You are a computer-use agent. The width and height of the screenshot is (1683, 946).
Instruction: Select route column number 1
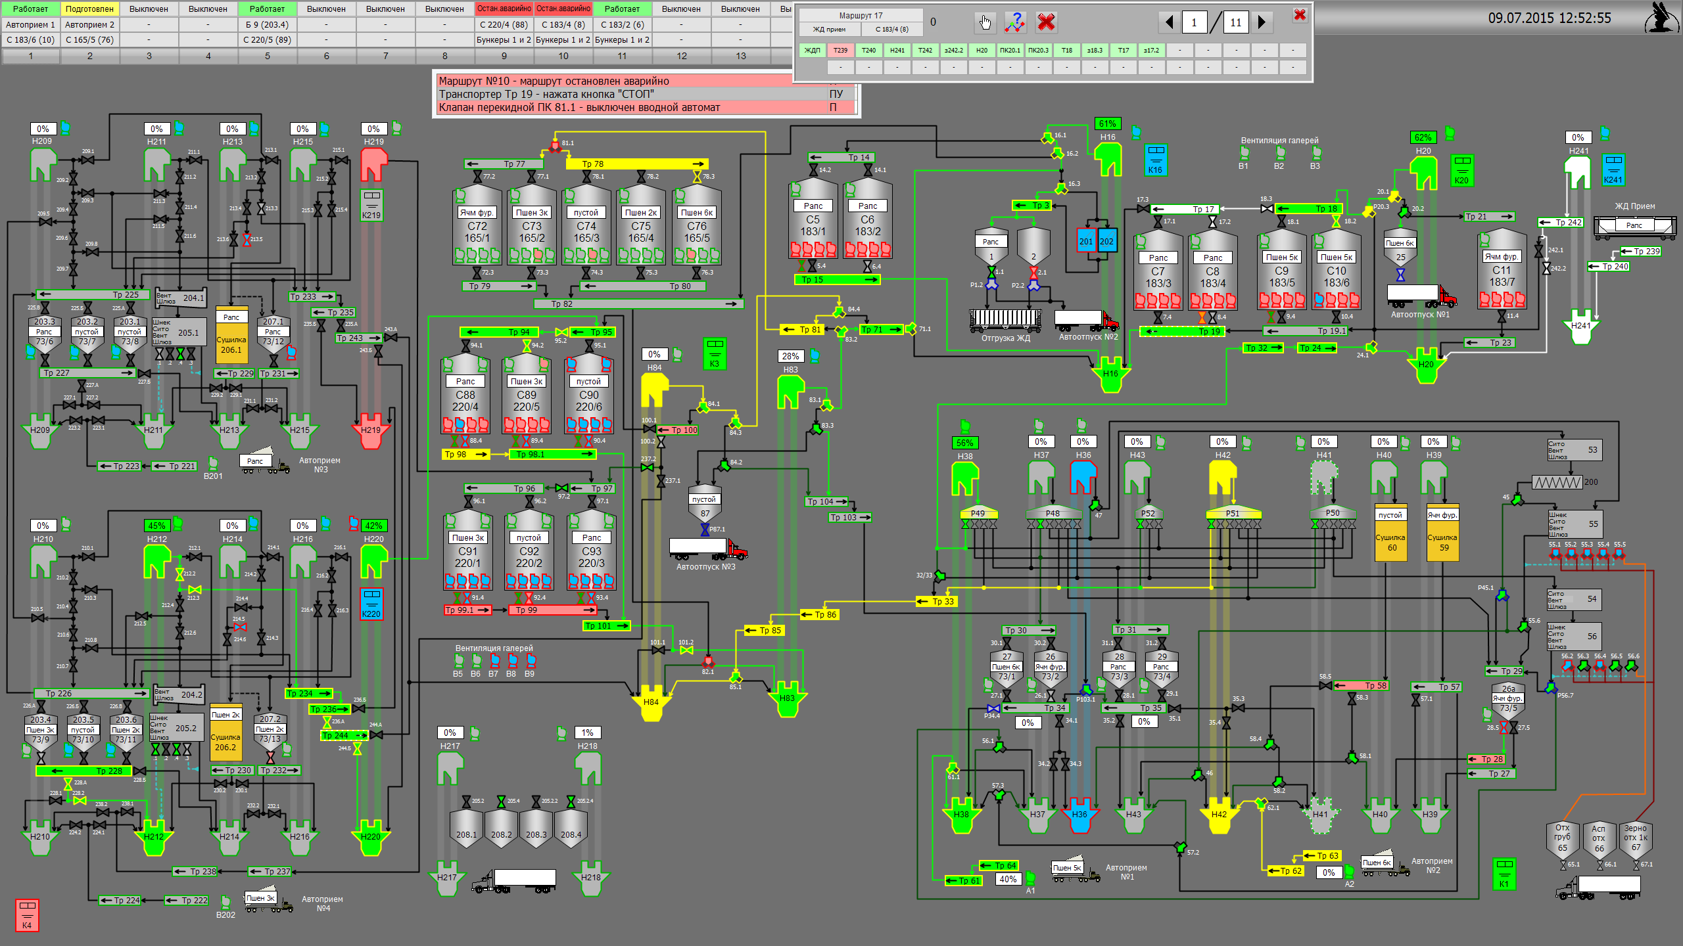(31, 56)
